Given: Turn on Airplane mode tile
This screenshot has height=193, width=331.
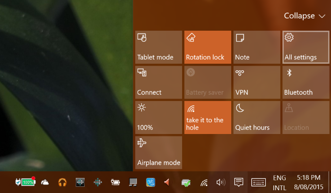Looking at the screenshot, I should click(158, 152).
